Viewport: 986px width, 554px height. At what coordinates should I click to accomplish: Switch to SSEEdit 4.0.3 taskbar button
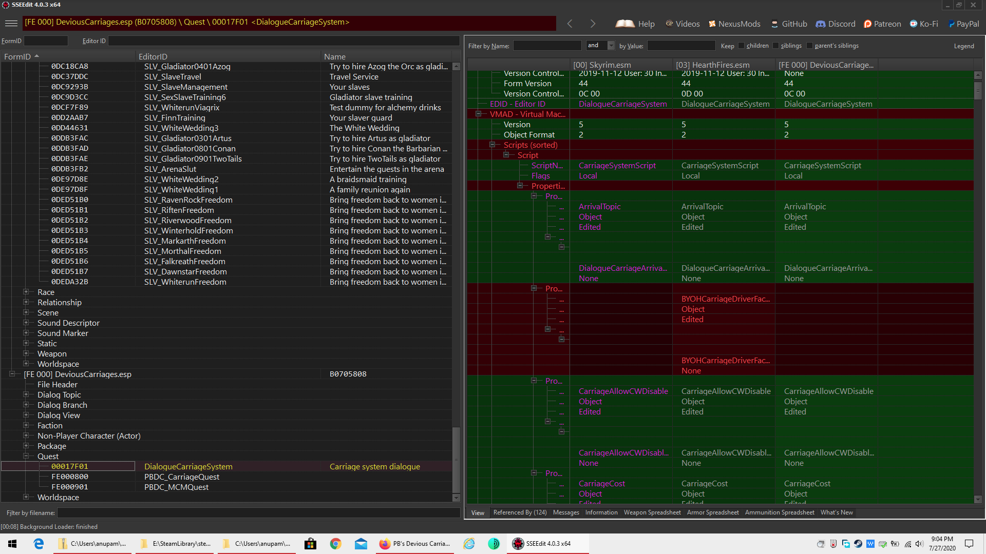(547, 544)
